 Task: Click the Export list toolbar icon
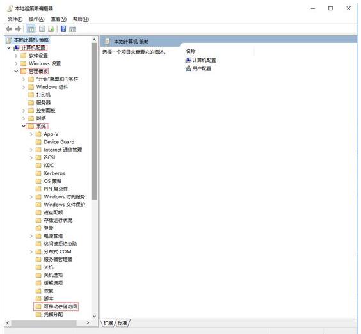[51, 29]
